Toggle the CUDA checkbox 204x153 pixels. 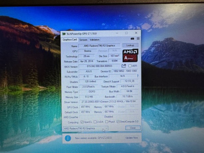click(x=95, y=122)
